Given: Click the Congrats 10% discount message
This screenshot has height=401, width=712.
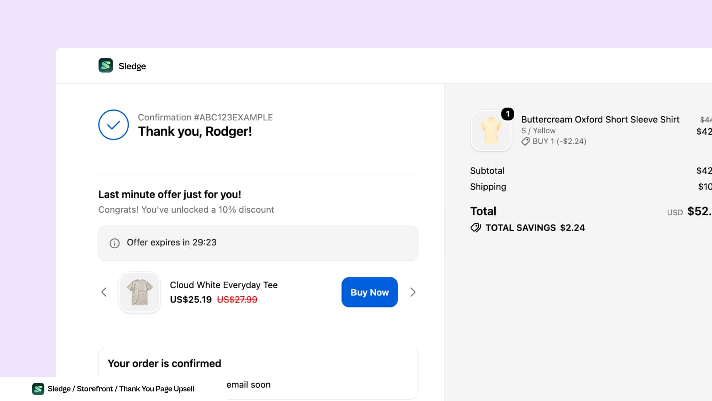Looking at the screenshot, I should point(186,210).
